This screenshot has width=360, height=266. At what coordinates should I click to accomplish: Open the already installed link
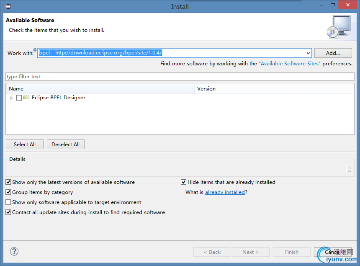click(225, 192)
